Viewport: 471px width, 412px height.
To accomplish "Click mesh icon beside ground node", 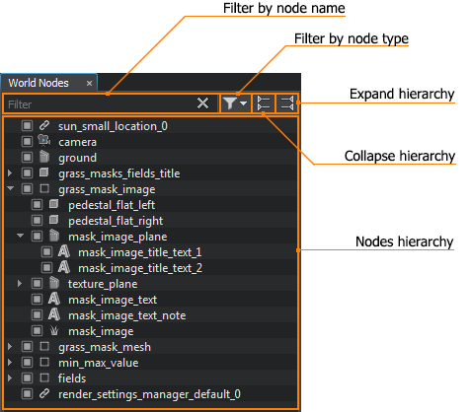I will tap(44, 157).
